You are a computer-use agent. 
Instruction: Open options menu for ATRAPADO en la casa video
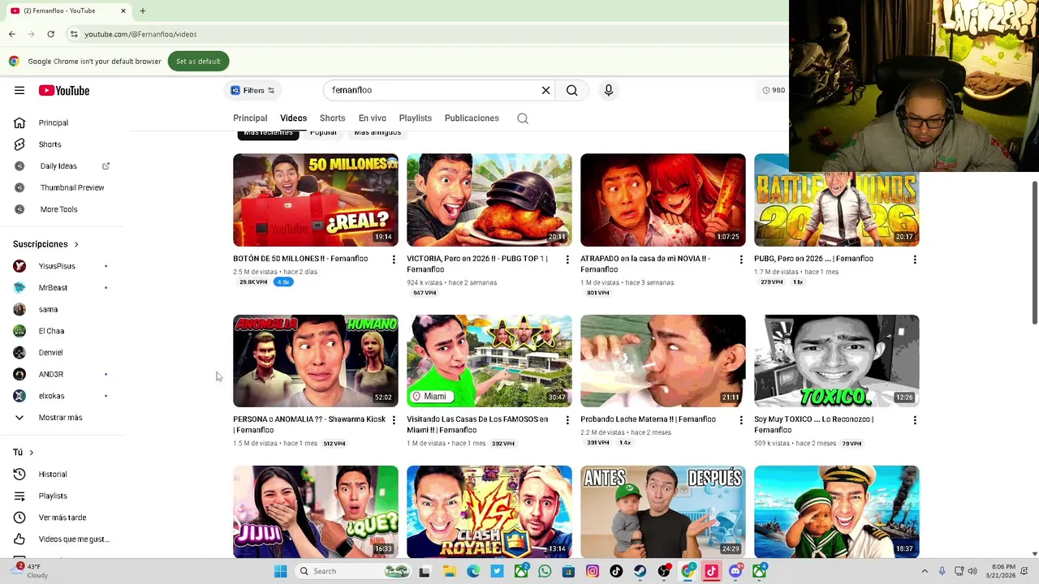point(741,260)
